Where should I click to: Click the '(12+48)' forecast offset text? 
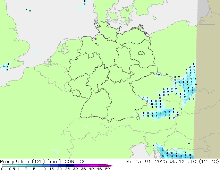(x=209, y=162)
